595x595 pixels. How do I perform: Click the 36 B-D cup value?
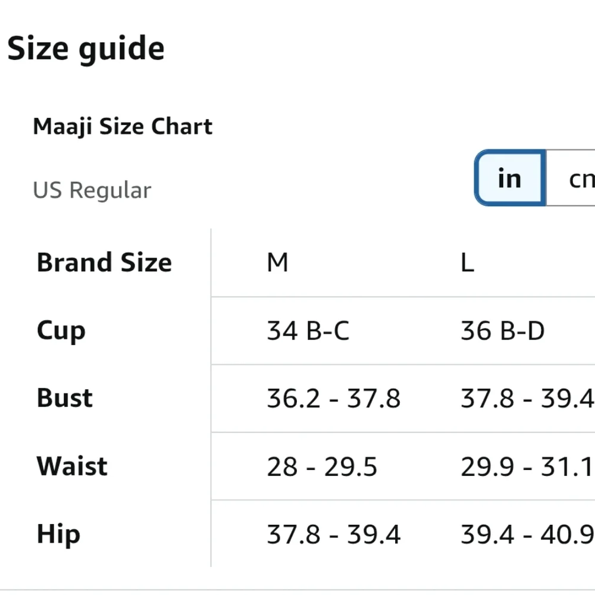tap(501, 331)
